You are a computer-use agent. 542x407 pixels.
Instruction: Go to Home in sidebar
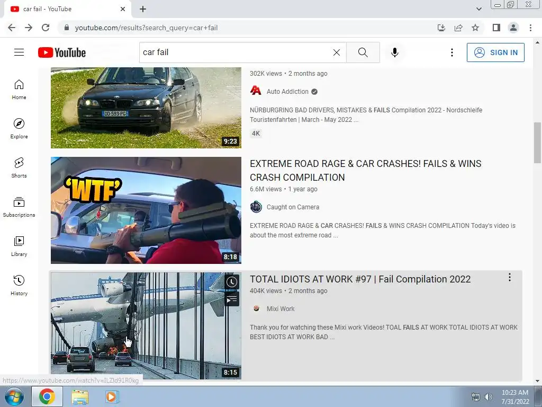coord(19,90)
